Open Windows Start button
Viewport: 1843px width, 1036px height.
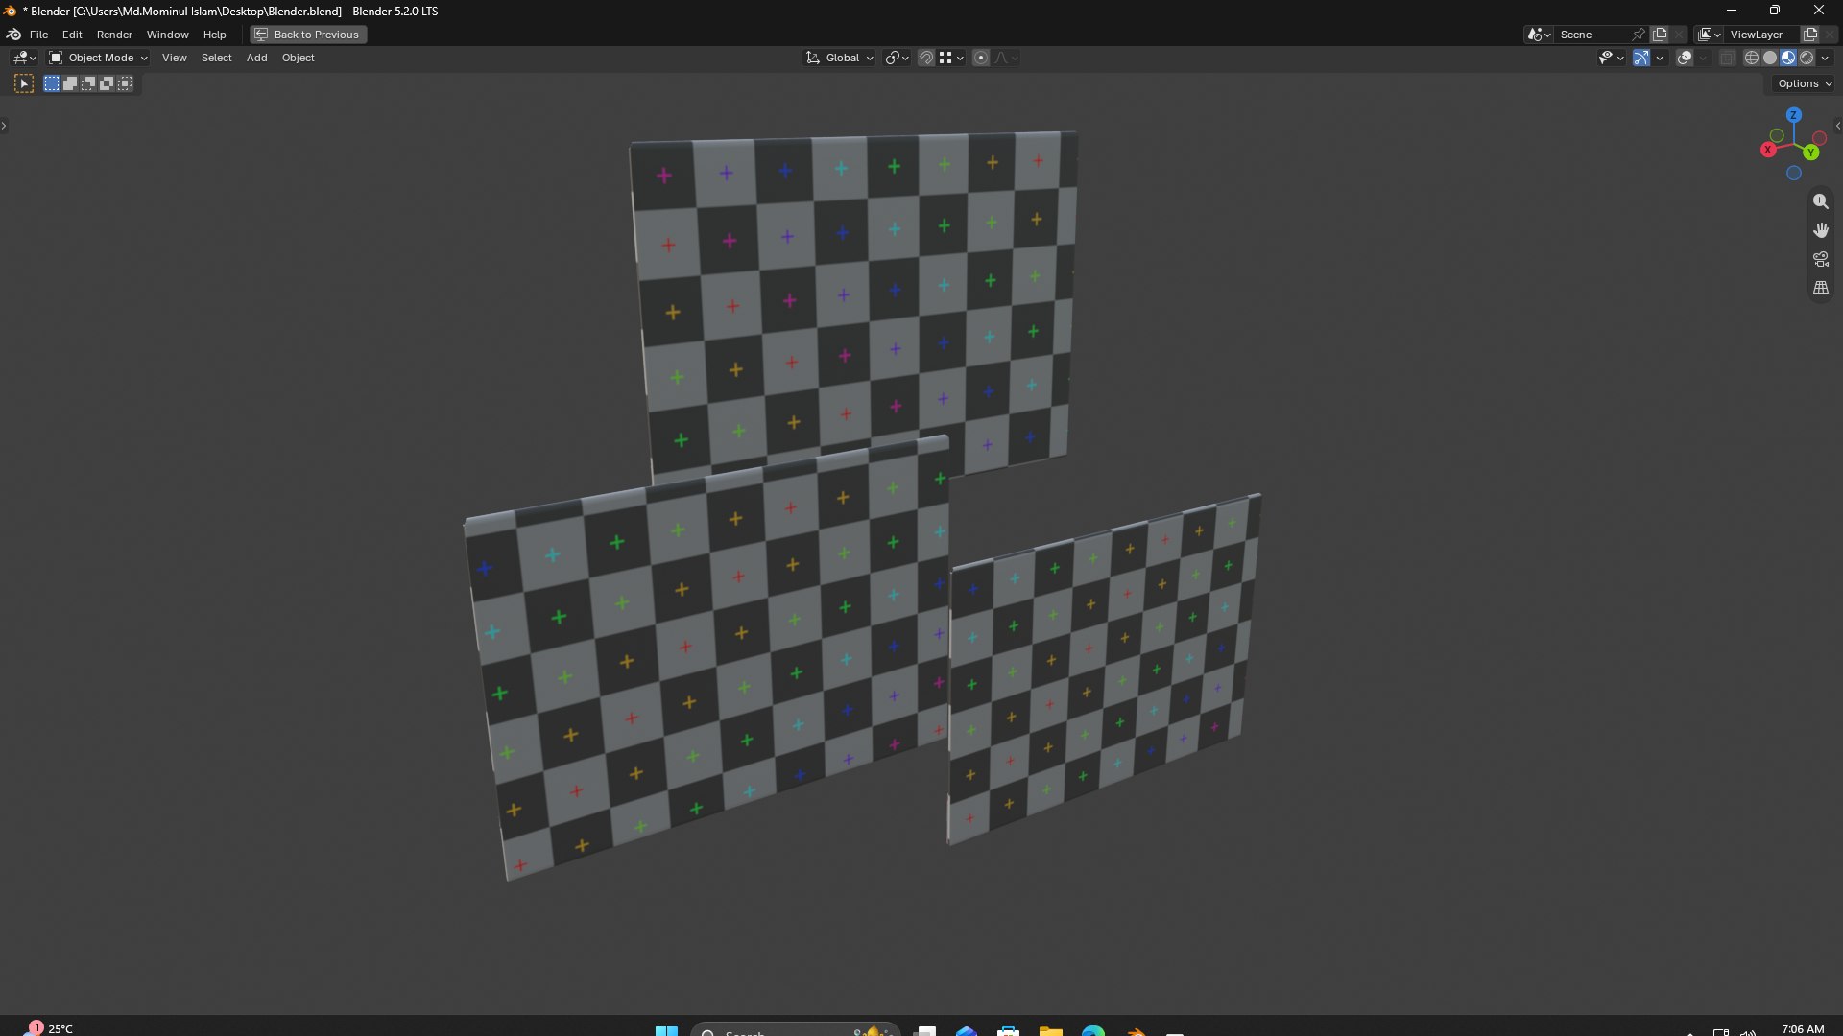click(x=666, y=1031)
